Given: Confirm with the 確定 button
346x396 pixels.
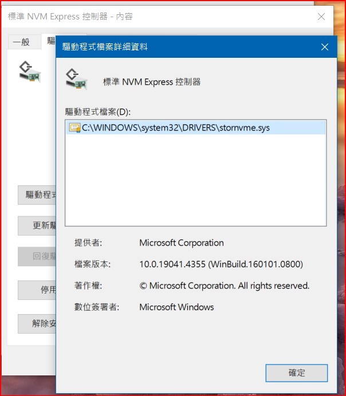Looking at the screenshot, I should [297, 373].
